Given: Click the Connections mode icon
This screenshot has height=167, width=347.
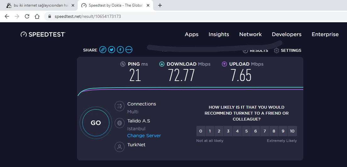Looking at the screenshot, I should 119,106.
